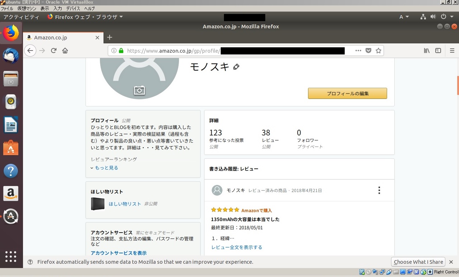459x277 pixels.
Task: Open a new Firefox tab
Action: [x=110, y=37]
